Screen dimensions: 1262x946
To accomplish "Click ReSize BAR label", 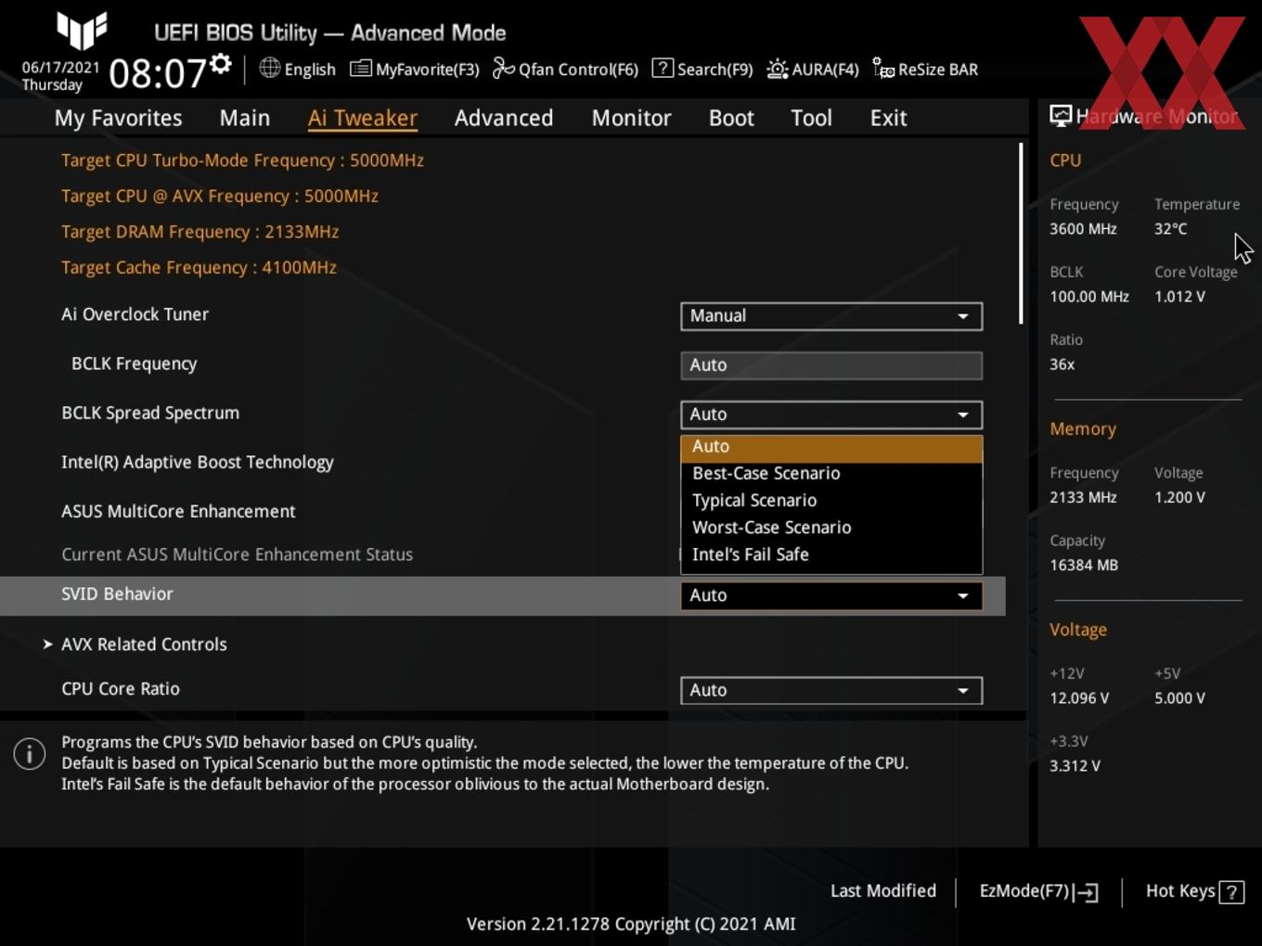I will tap(938, 70).
